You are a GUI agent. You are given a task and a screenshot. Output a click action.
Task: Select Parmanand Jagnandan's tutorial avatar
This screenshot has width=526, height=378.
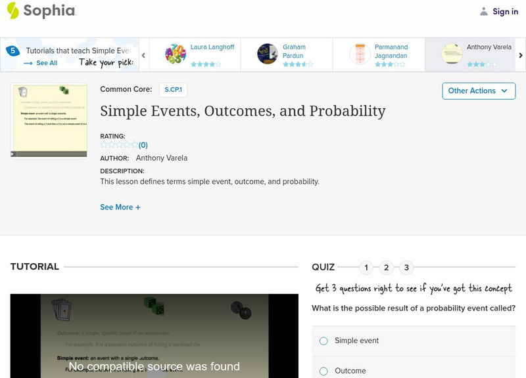point(360,54)
